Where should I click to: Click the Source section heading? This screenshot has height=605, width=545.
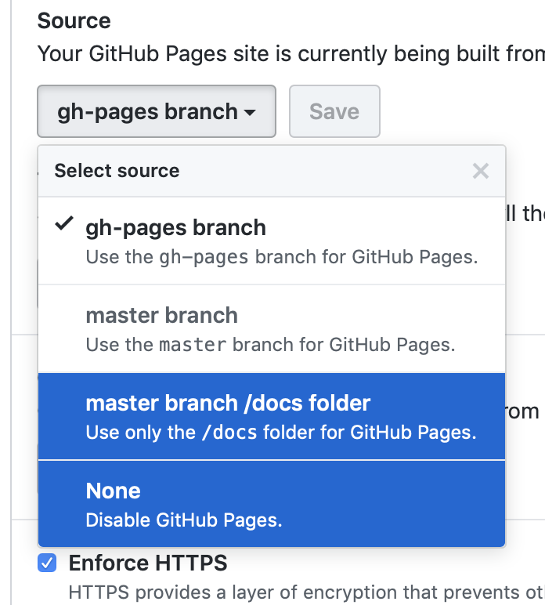pos(74,20)
